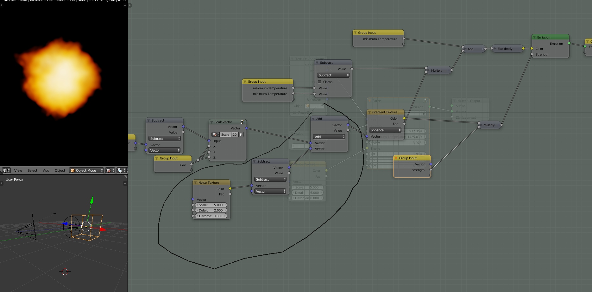Open the Add menu in 3D View header

[x=46, y=170]
